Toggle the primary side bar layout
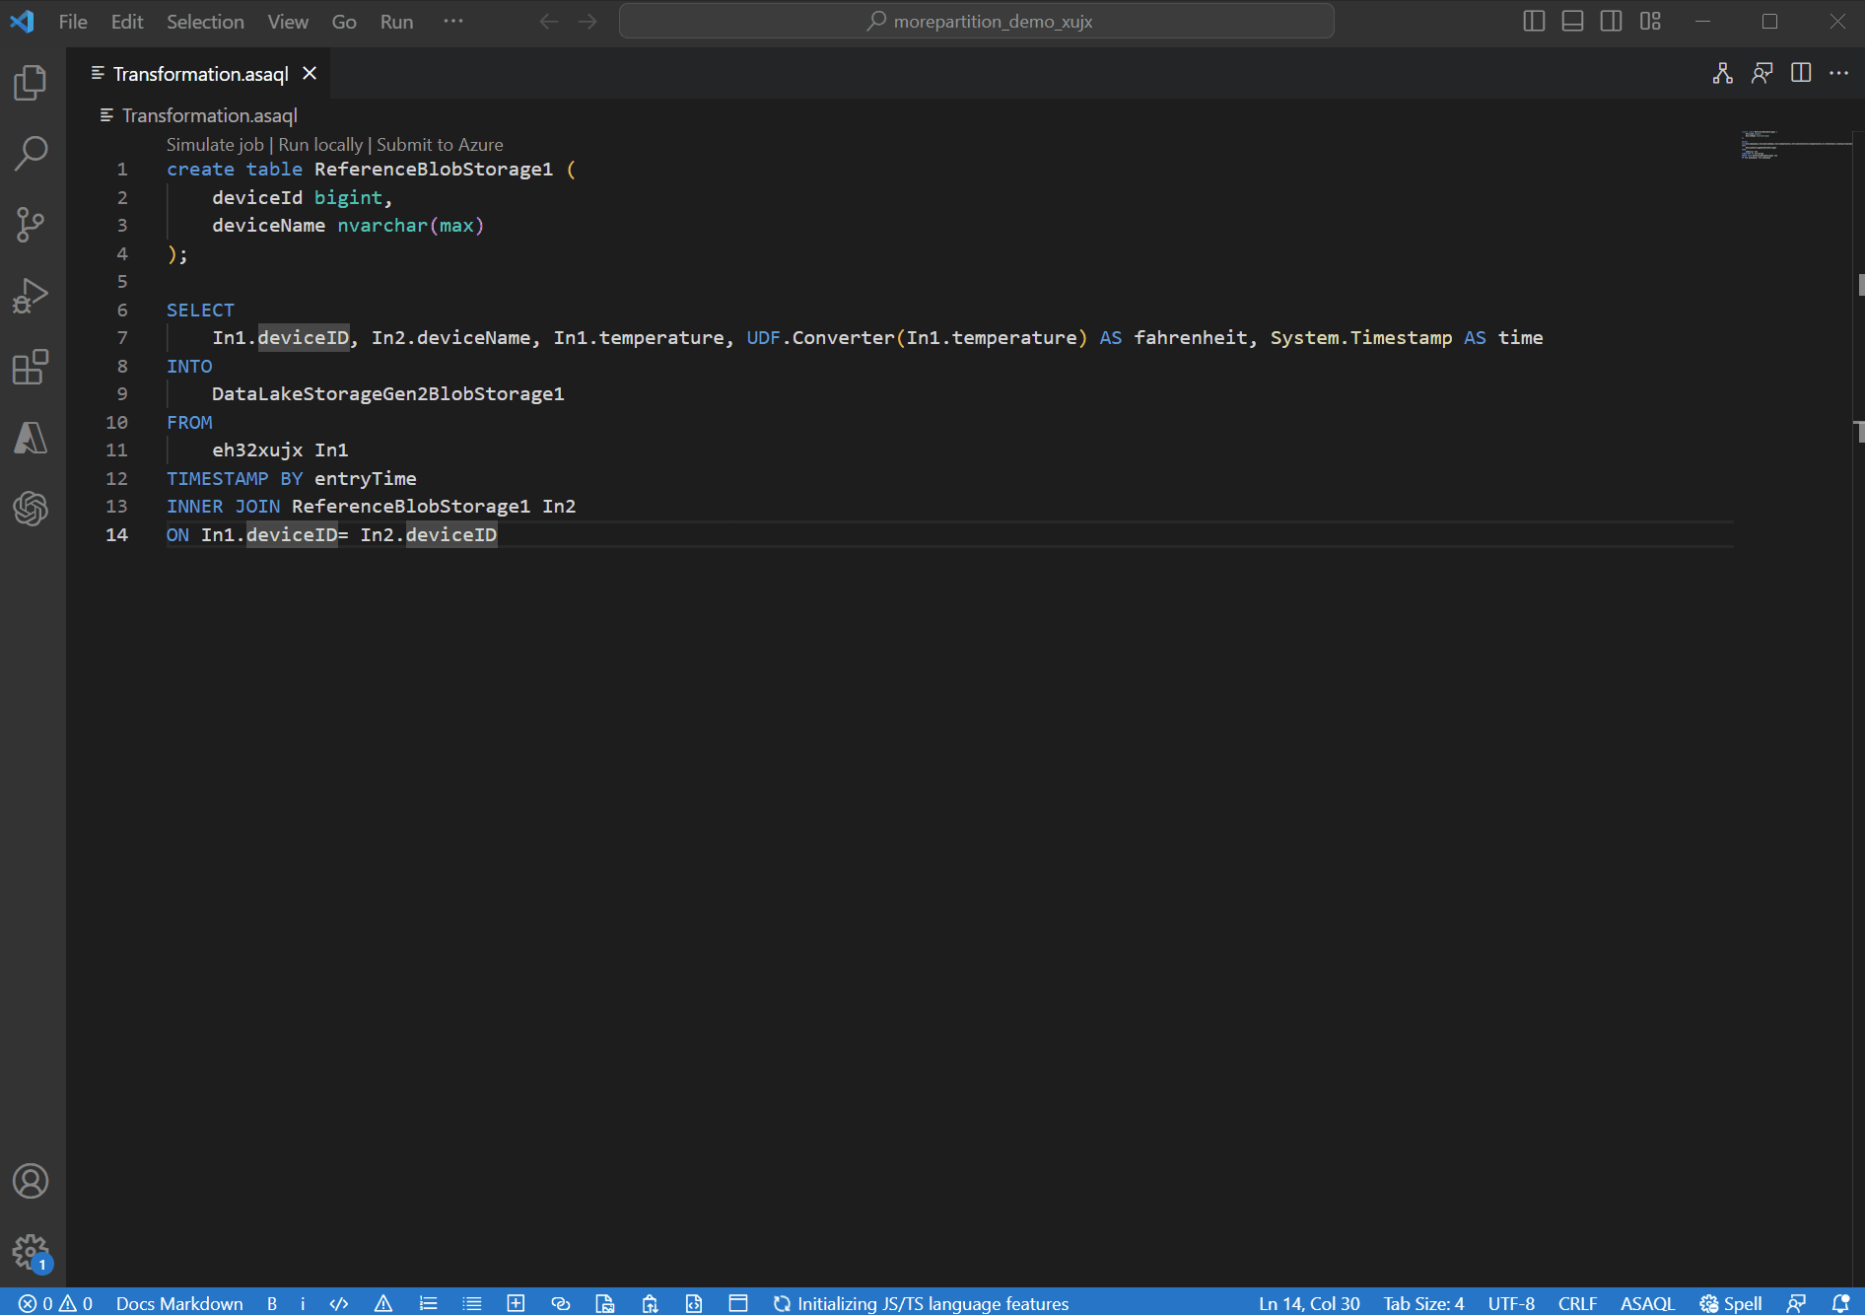 pyautogui.click(x=1534, y=22)
